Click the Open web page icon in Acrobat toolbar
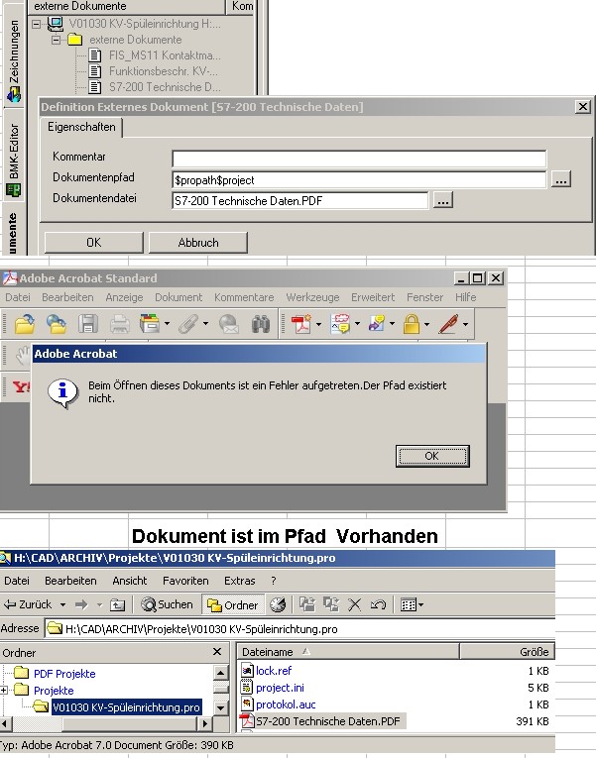Image resolution: width=596 pixels, height=758 pixels. coord(57,324)
